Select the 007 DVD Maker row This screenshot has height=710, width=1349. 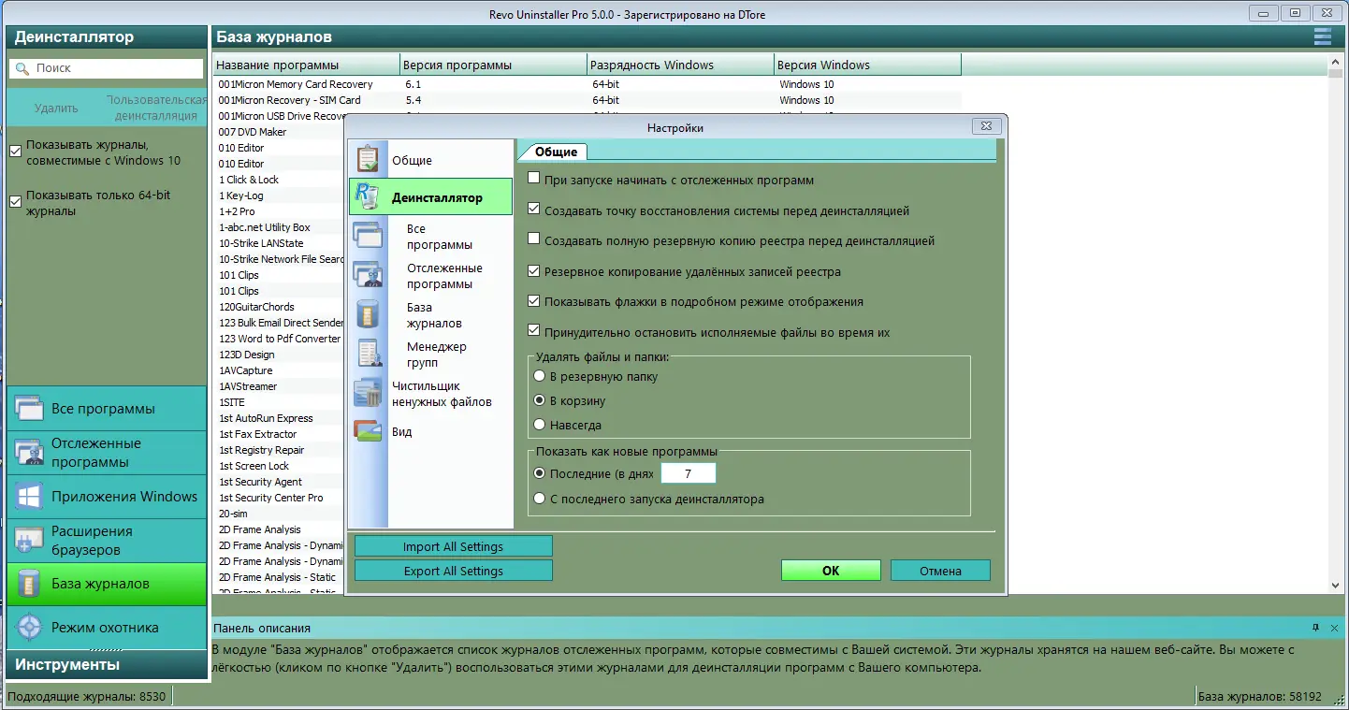(x=279, y=132)
